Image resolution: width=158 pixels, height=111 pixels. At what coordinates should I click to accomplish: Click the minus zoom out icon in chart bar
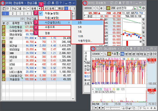[148, 108]
